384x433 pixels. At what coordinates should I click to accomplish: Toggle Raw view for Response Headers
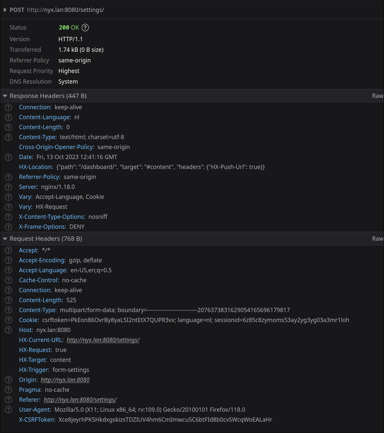pyautogui.click(x=378, y=96)
